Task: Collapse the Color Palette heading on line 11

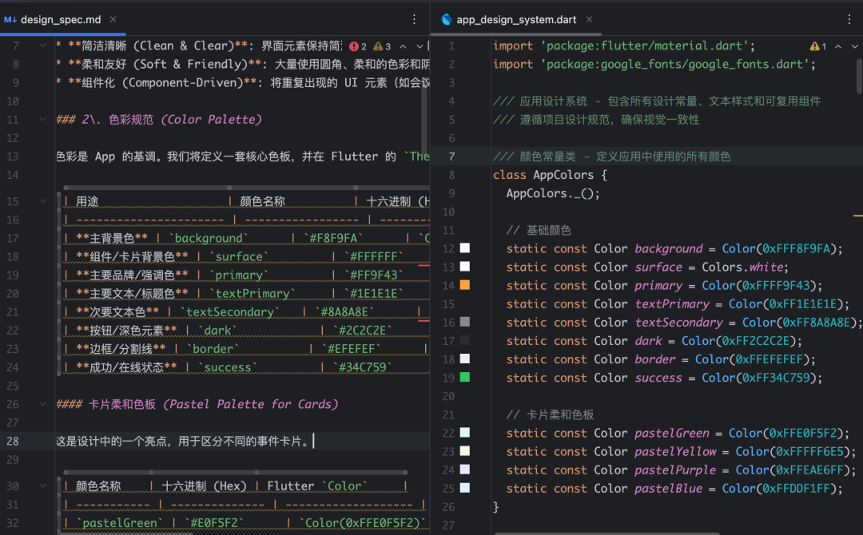Action: (x=42, y=119)
